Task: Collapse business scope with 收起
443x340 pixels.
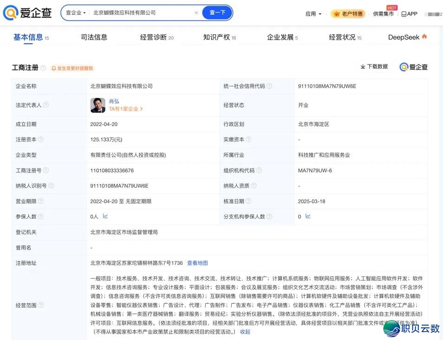Action: (245, 332)
